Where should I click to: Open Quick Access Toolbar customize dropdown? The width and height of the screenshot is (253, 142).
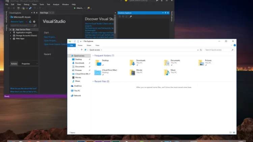(x=81, y=41)
